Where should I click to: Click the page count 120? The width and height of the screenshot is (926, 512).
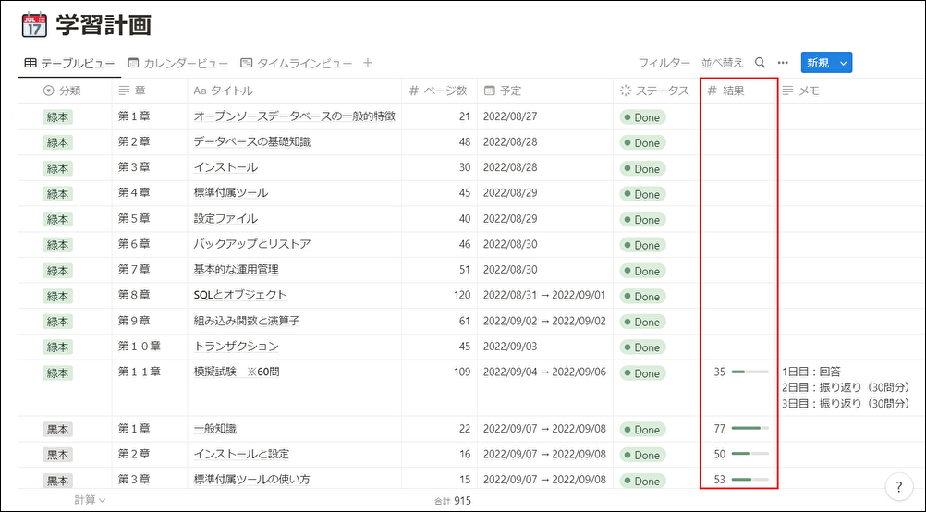tap(462, 295)
